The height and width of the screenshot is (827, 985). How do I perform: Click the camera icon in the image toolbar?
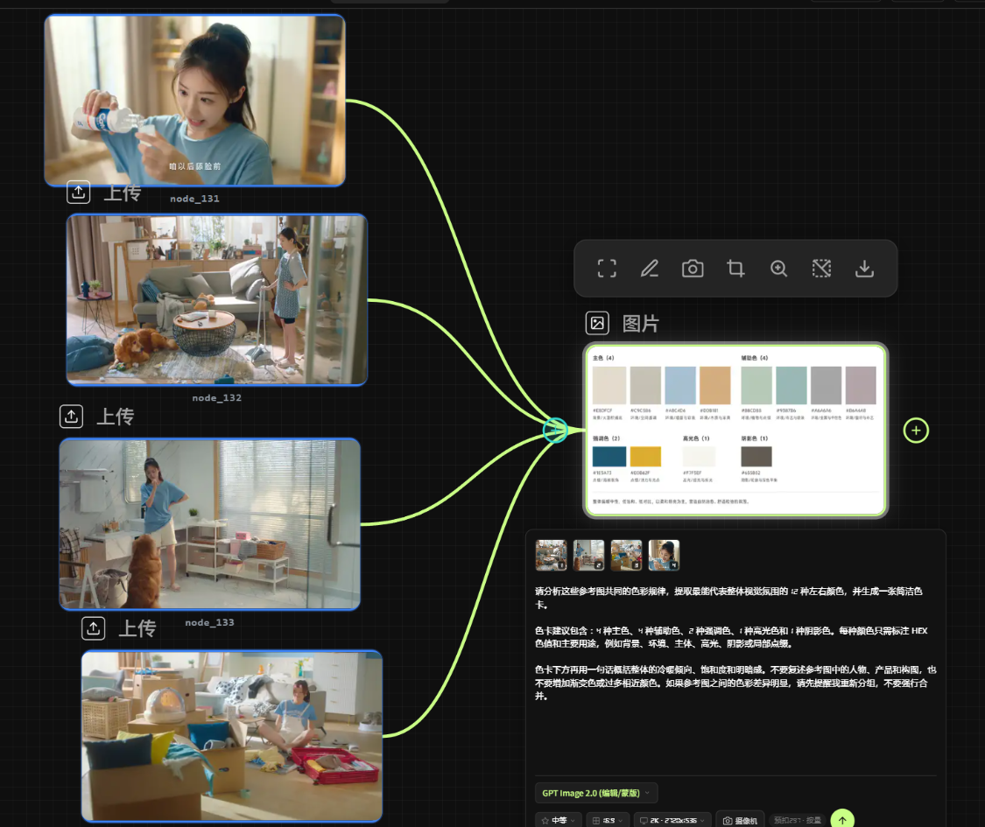[x=693, y=269]
